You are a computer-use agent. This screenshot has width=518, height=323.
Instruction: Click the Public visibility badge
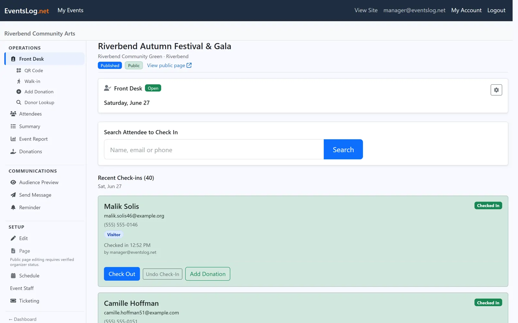134,66
